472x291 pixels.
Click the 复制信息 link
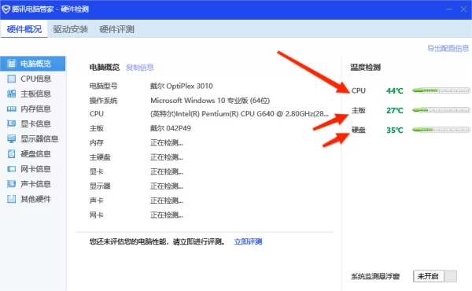click(x=140, y=67)
